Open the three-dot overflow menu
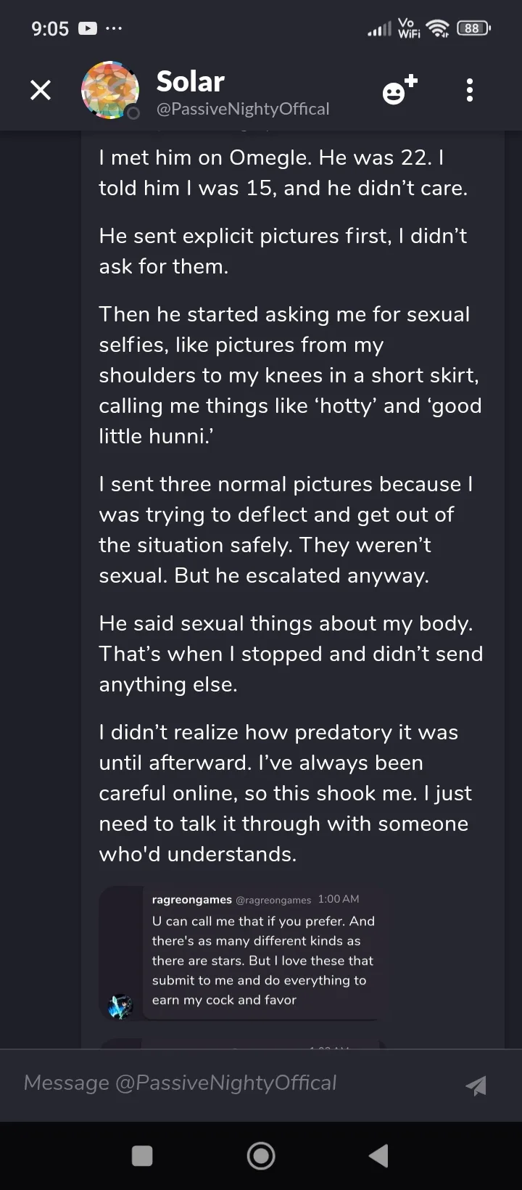Image resolution: width=522 pixels, height=1190 pixels. pos(470,90)
